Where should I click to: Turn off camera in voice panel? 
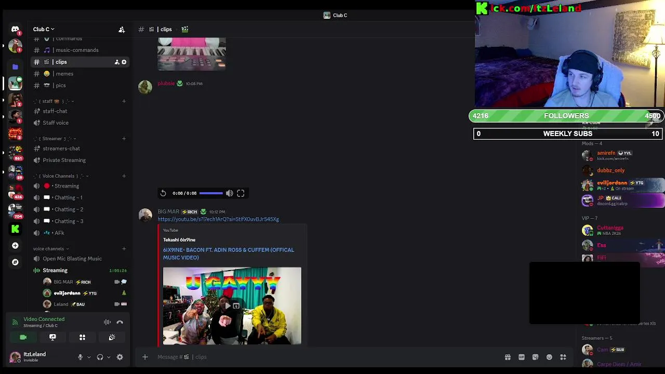click(23, 337)
